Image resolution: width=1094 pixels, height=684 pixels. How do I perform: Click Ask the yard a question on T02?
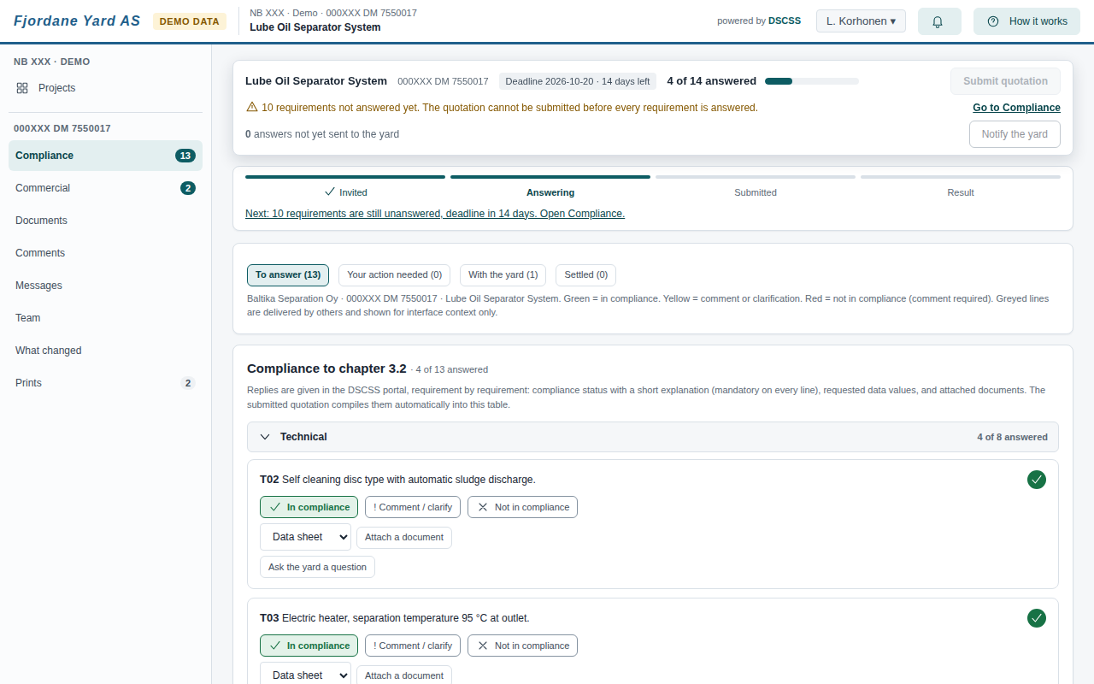(x=317, y=567)
